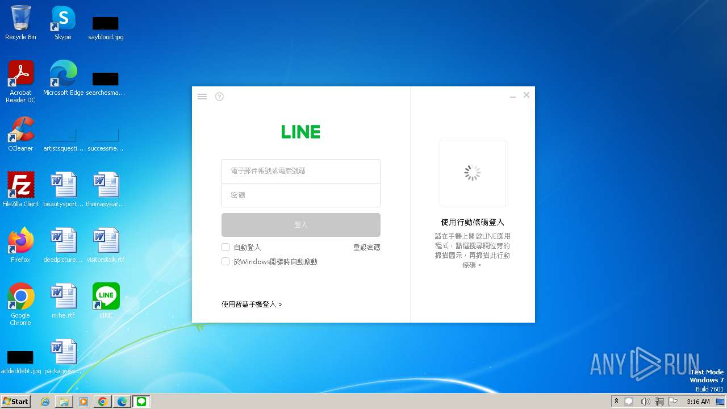The image size is (727, 409).
Task: Select the CCleaner desktop shortcut
Action: click(20, 135)
